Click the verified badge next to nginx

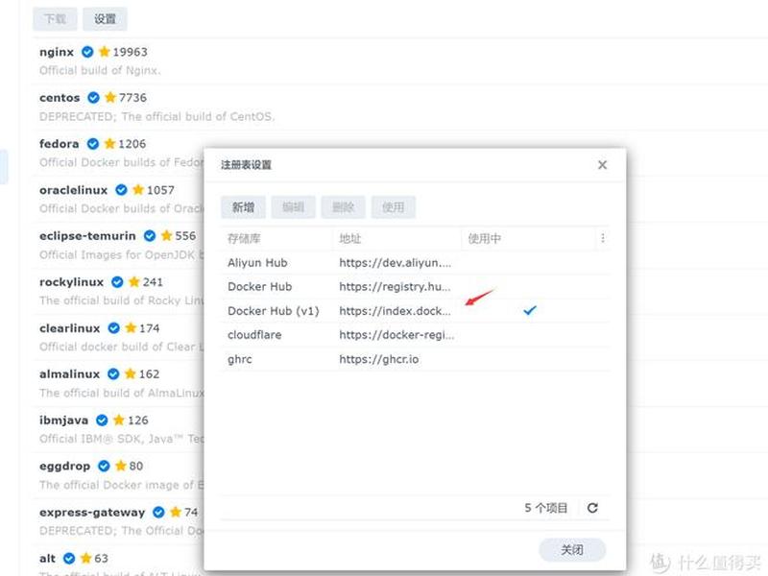pyautogui.click(x=87, y=52)
